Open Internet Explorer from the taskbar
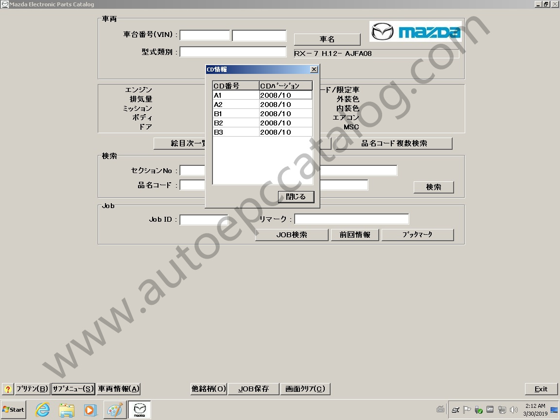Screen dimensions: 560x420 (42, 410)
